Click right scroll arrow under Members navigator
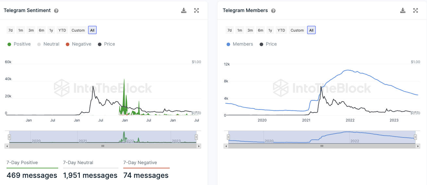 [418, 146]
